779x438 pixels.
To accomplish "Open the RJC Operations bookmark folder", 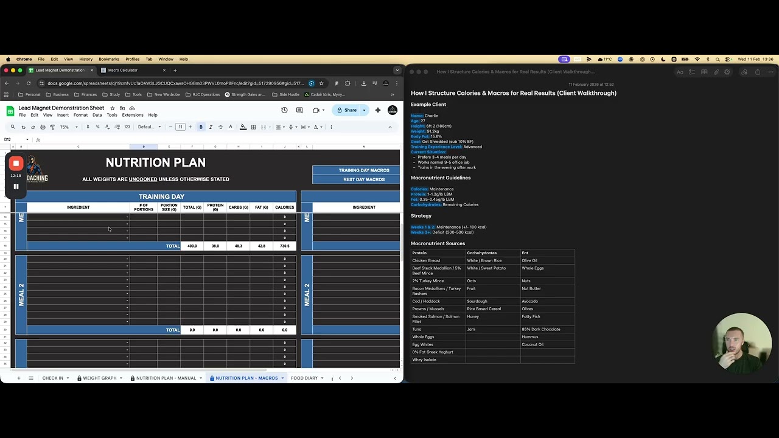I will (x=202, y=94).
